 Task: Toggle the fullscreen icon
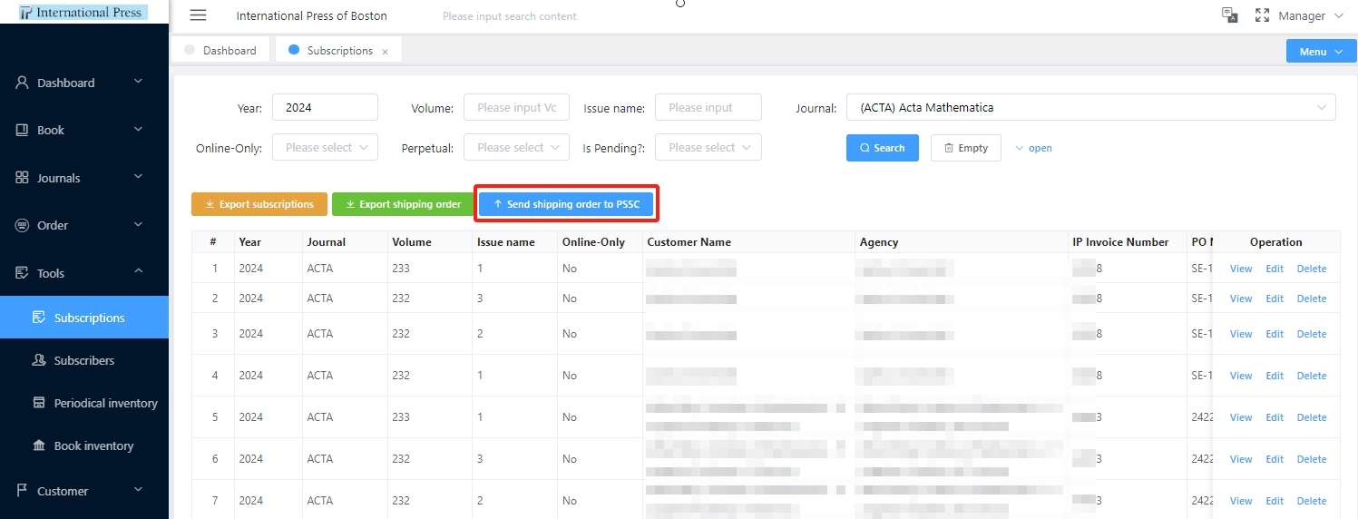(x=1261, y=15)
